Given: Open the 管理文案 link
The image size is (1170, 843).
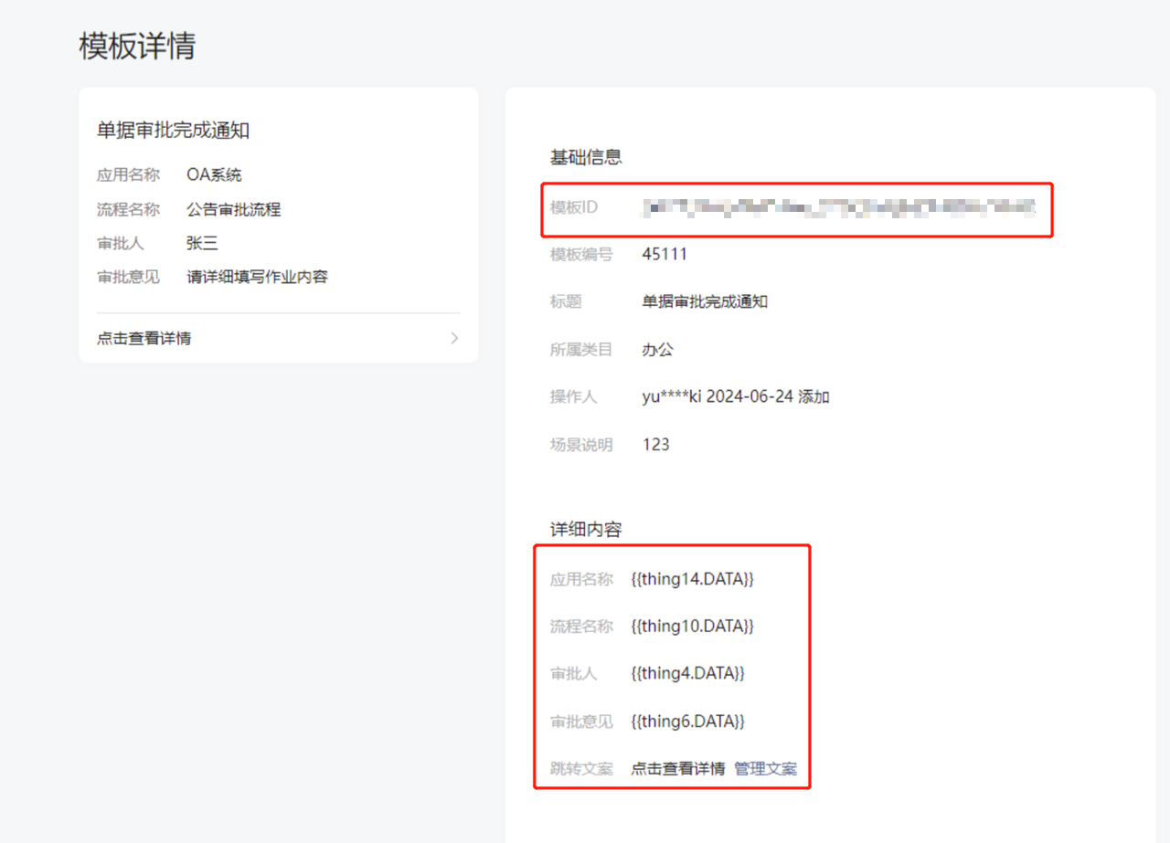Looking at the screenshot, I should coord(765,768).
